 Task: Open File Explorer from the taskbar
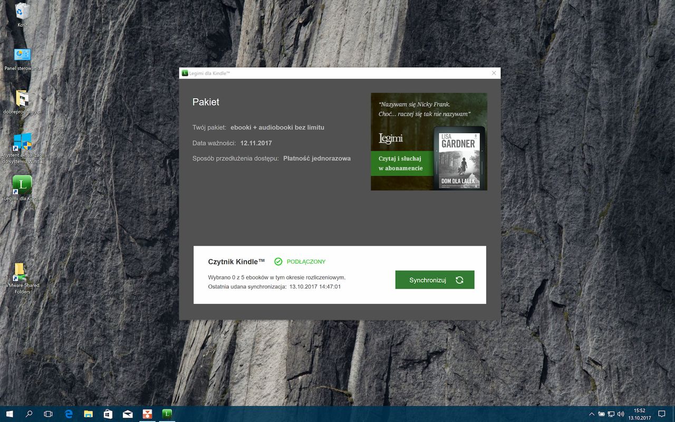pyautogui.click(x=88, y=414)
